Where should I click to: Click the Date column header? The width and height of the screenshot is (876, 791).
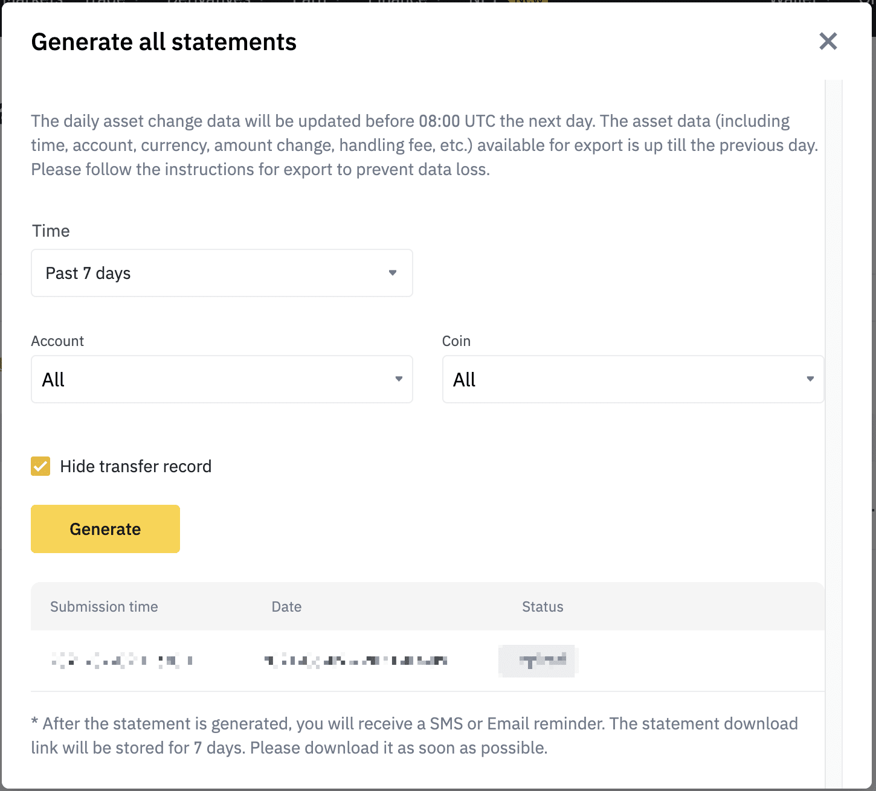(x=286, y=607)
